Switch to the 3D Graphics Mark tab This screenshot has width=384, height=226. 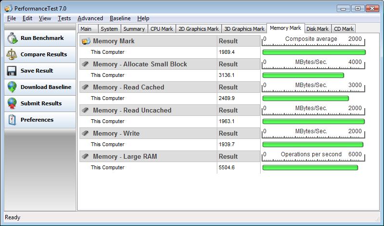244,29
